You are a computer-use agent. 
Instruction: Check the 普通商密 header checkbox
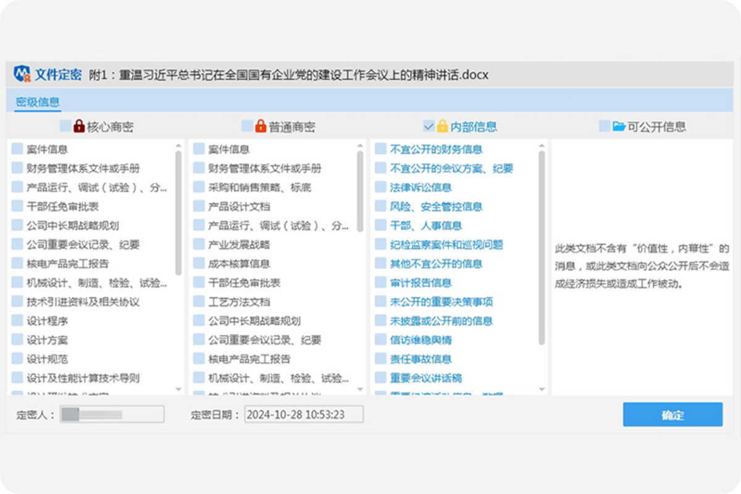(x=247, y=127)
